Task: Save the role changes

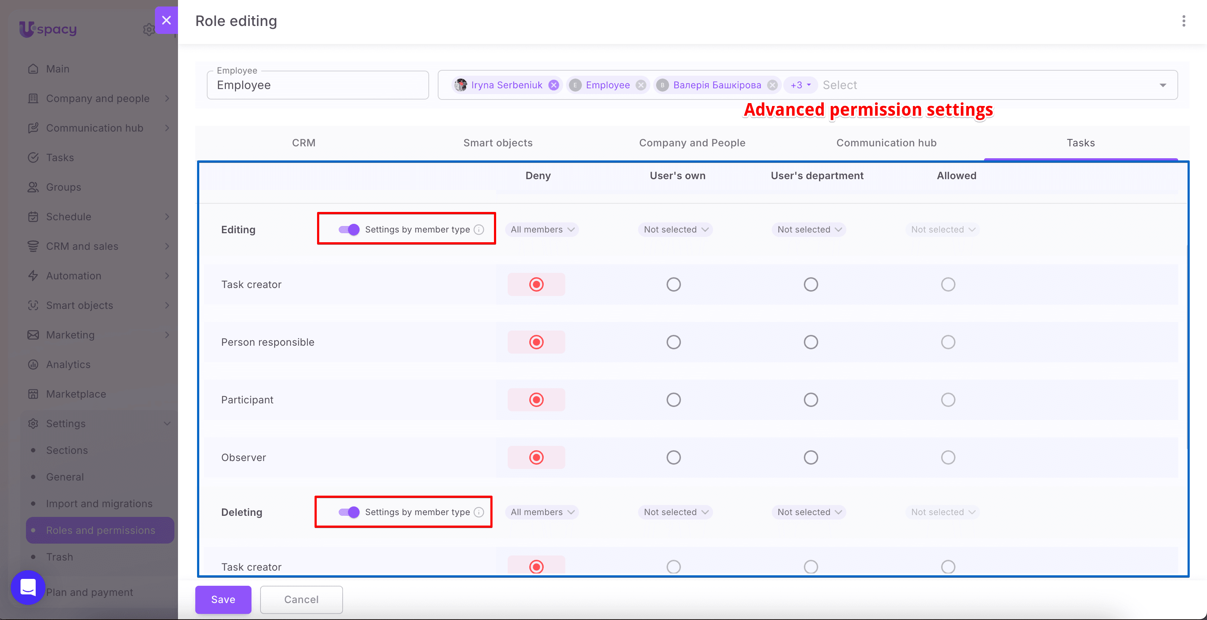Action: pos(223,599)
